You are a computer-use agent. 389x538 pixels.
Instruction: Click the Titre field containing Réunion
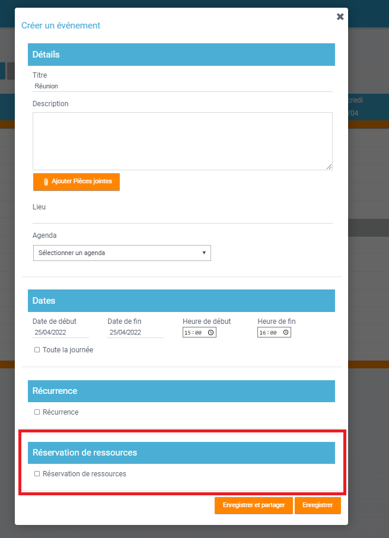[182, 86]
